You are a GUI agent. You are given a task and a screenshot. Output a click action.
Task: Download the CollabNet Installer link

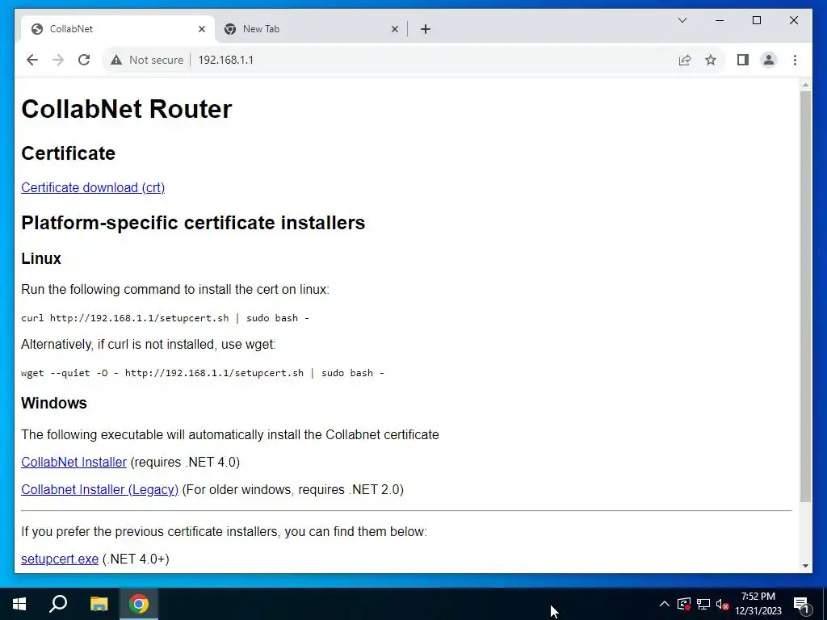pos(73,462)
